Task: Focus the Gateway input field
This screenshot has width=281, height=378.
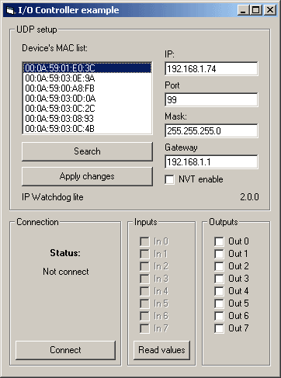Action: (211, 162)
